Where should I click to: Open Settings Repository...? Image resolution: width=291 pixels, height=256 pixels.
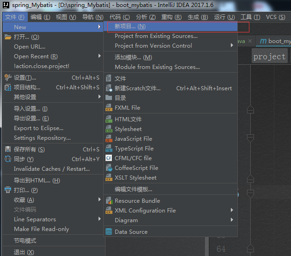(53, 138)
